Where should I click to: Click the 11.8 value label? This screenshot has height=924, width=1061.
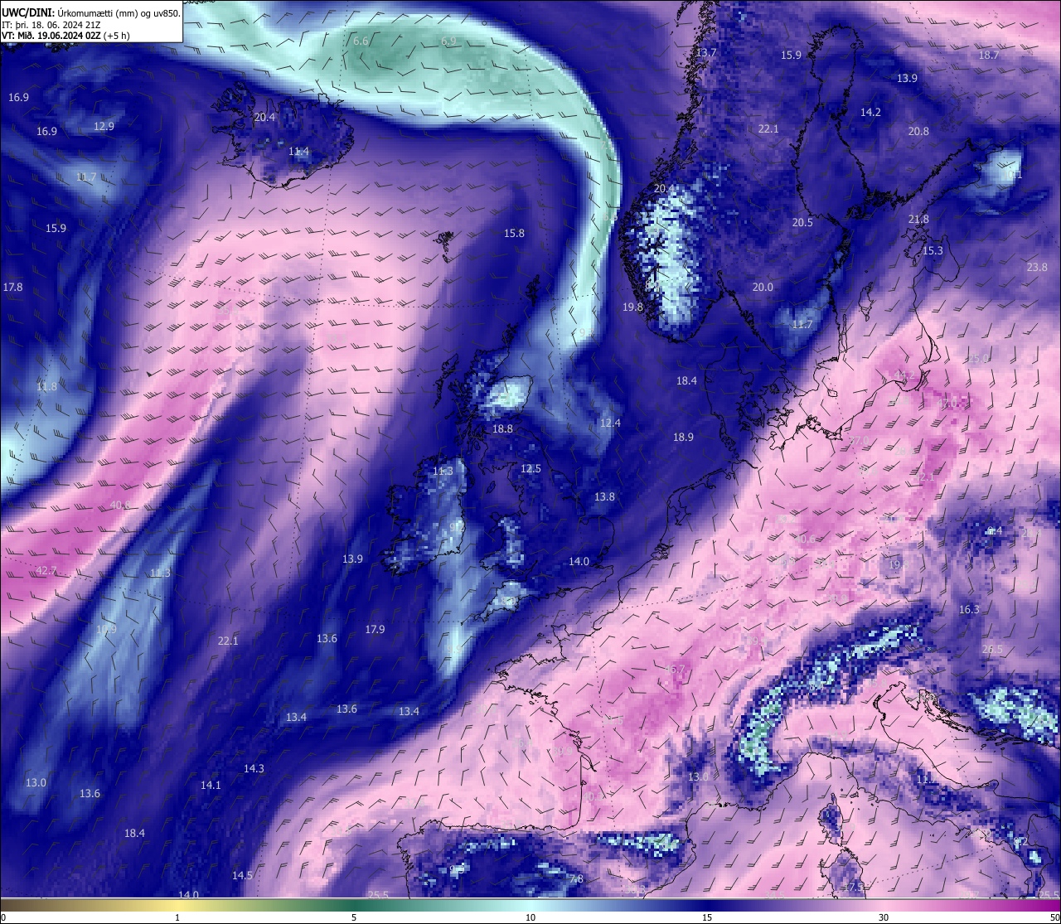click(x=46, y=387)
